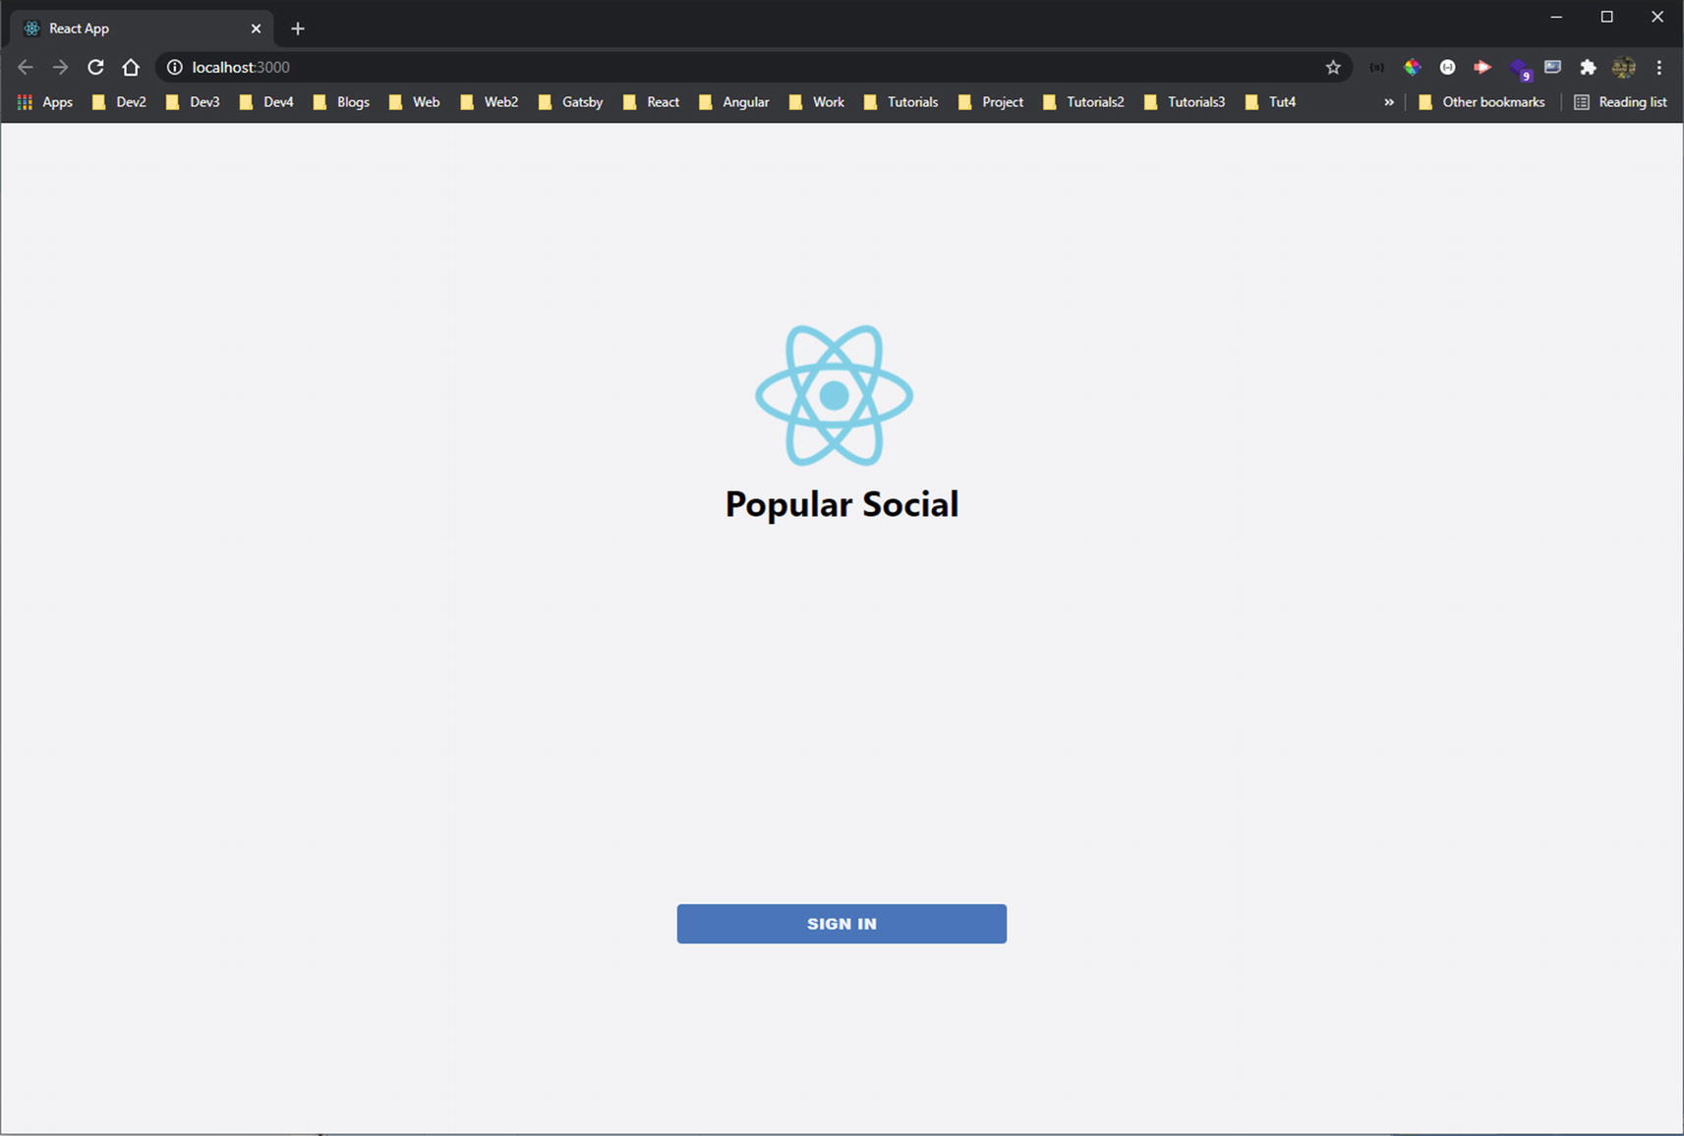This screenshot has width=1684, height=1136.
Task: Bookmark this page with the star icon
Action: tap(1333, 67)
